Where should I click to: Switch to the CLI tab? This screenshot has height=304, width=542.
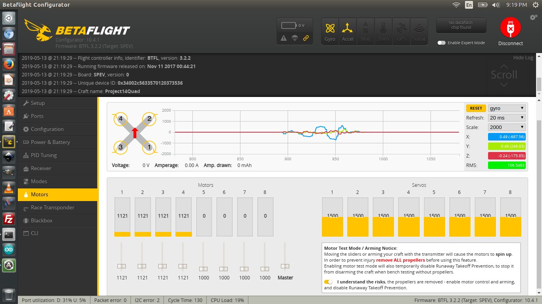[58, 234]
